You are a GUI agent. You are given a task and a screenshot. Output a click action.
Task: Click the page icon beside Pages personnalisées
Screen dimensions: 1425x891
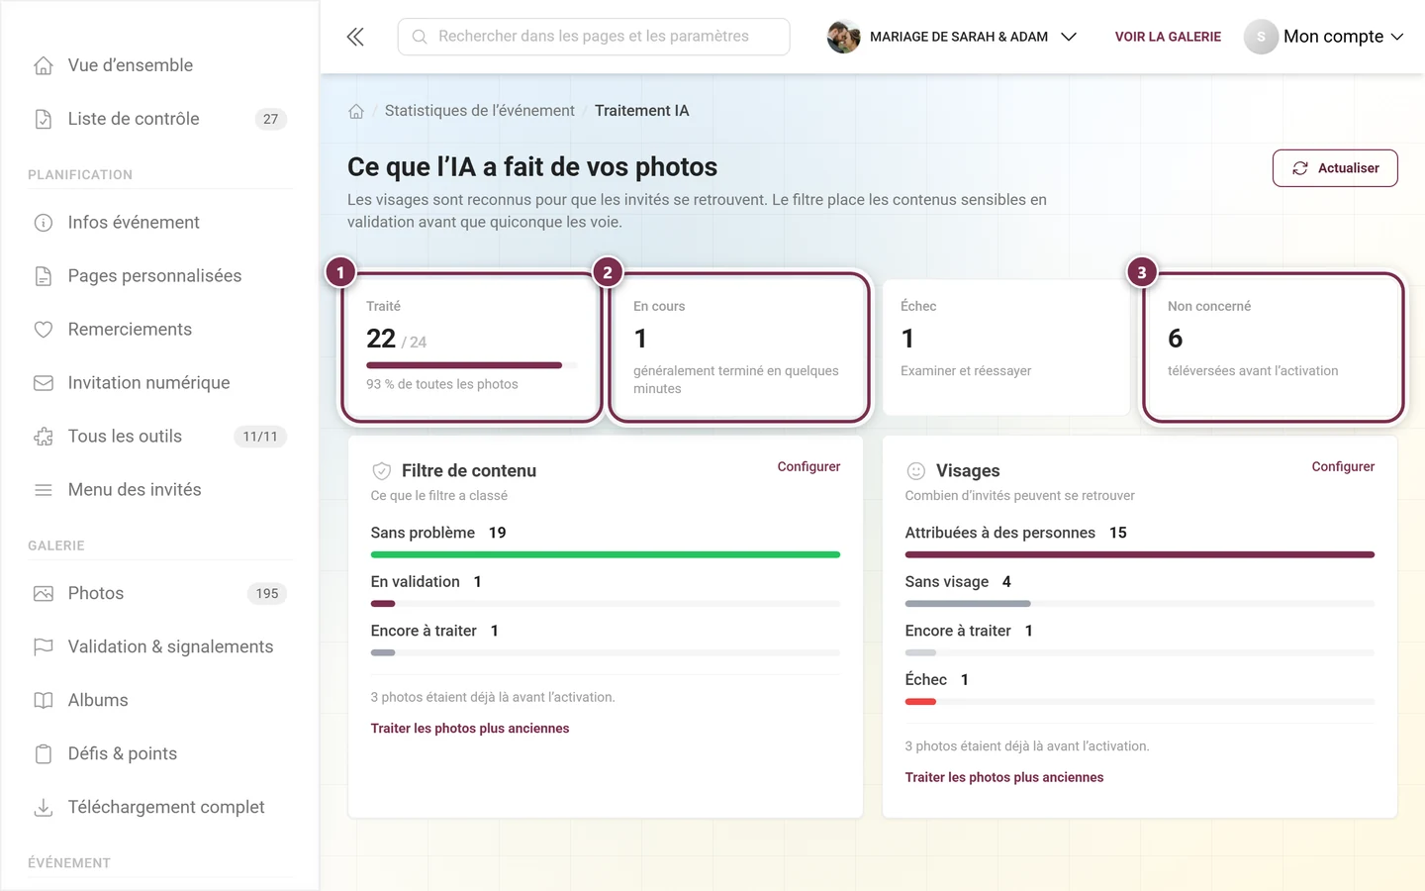[x=44, y=276]
